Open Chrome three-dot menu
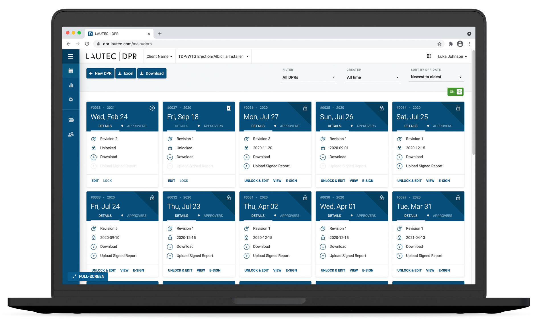Screen dimensions: 541x330 click(x=469, y=44)
